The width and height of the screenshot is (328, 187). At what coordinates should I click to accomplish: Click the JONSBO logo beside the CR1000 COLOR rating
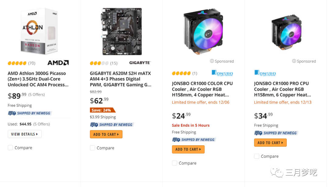point(222,73)
